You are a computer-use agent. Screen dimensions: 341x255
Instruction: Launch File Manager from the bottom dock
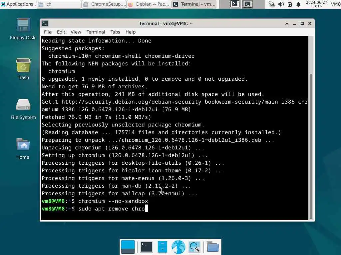(163, 247)
